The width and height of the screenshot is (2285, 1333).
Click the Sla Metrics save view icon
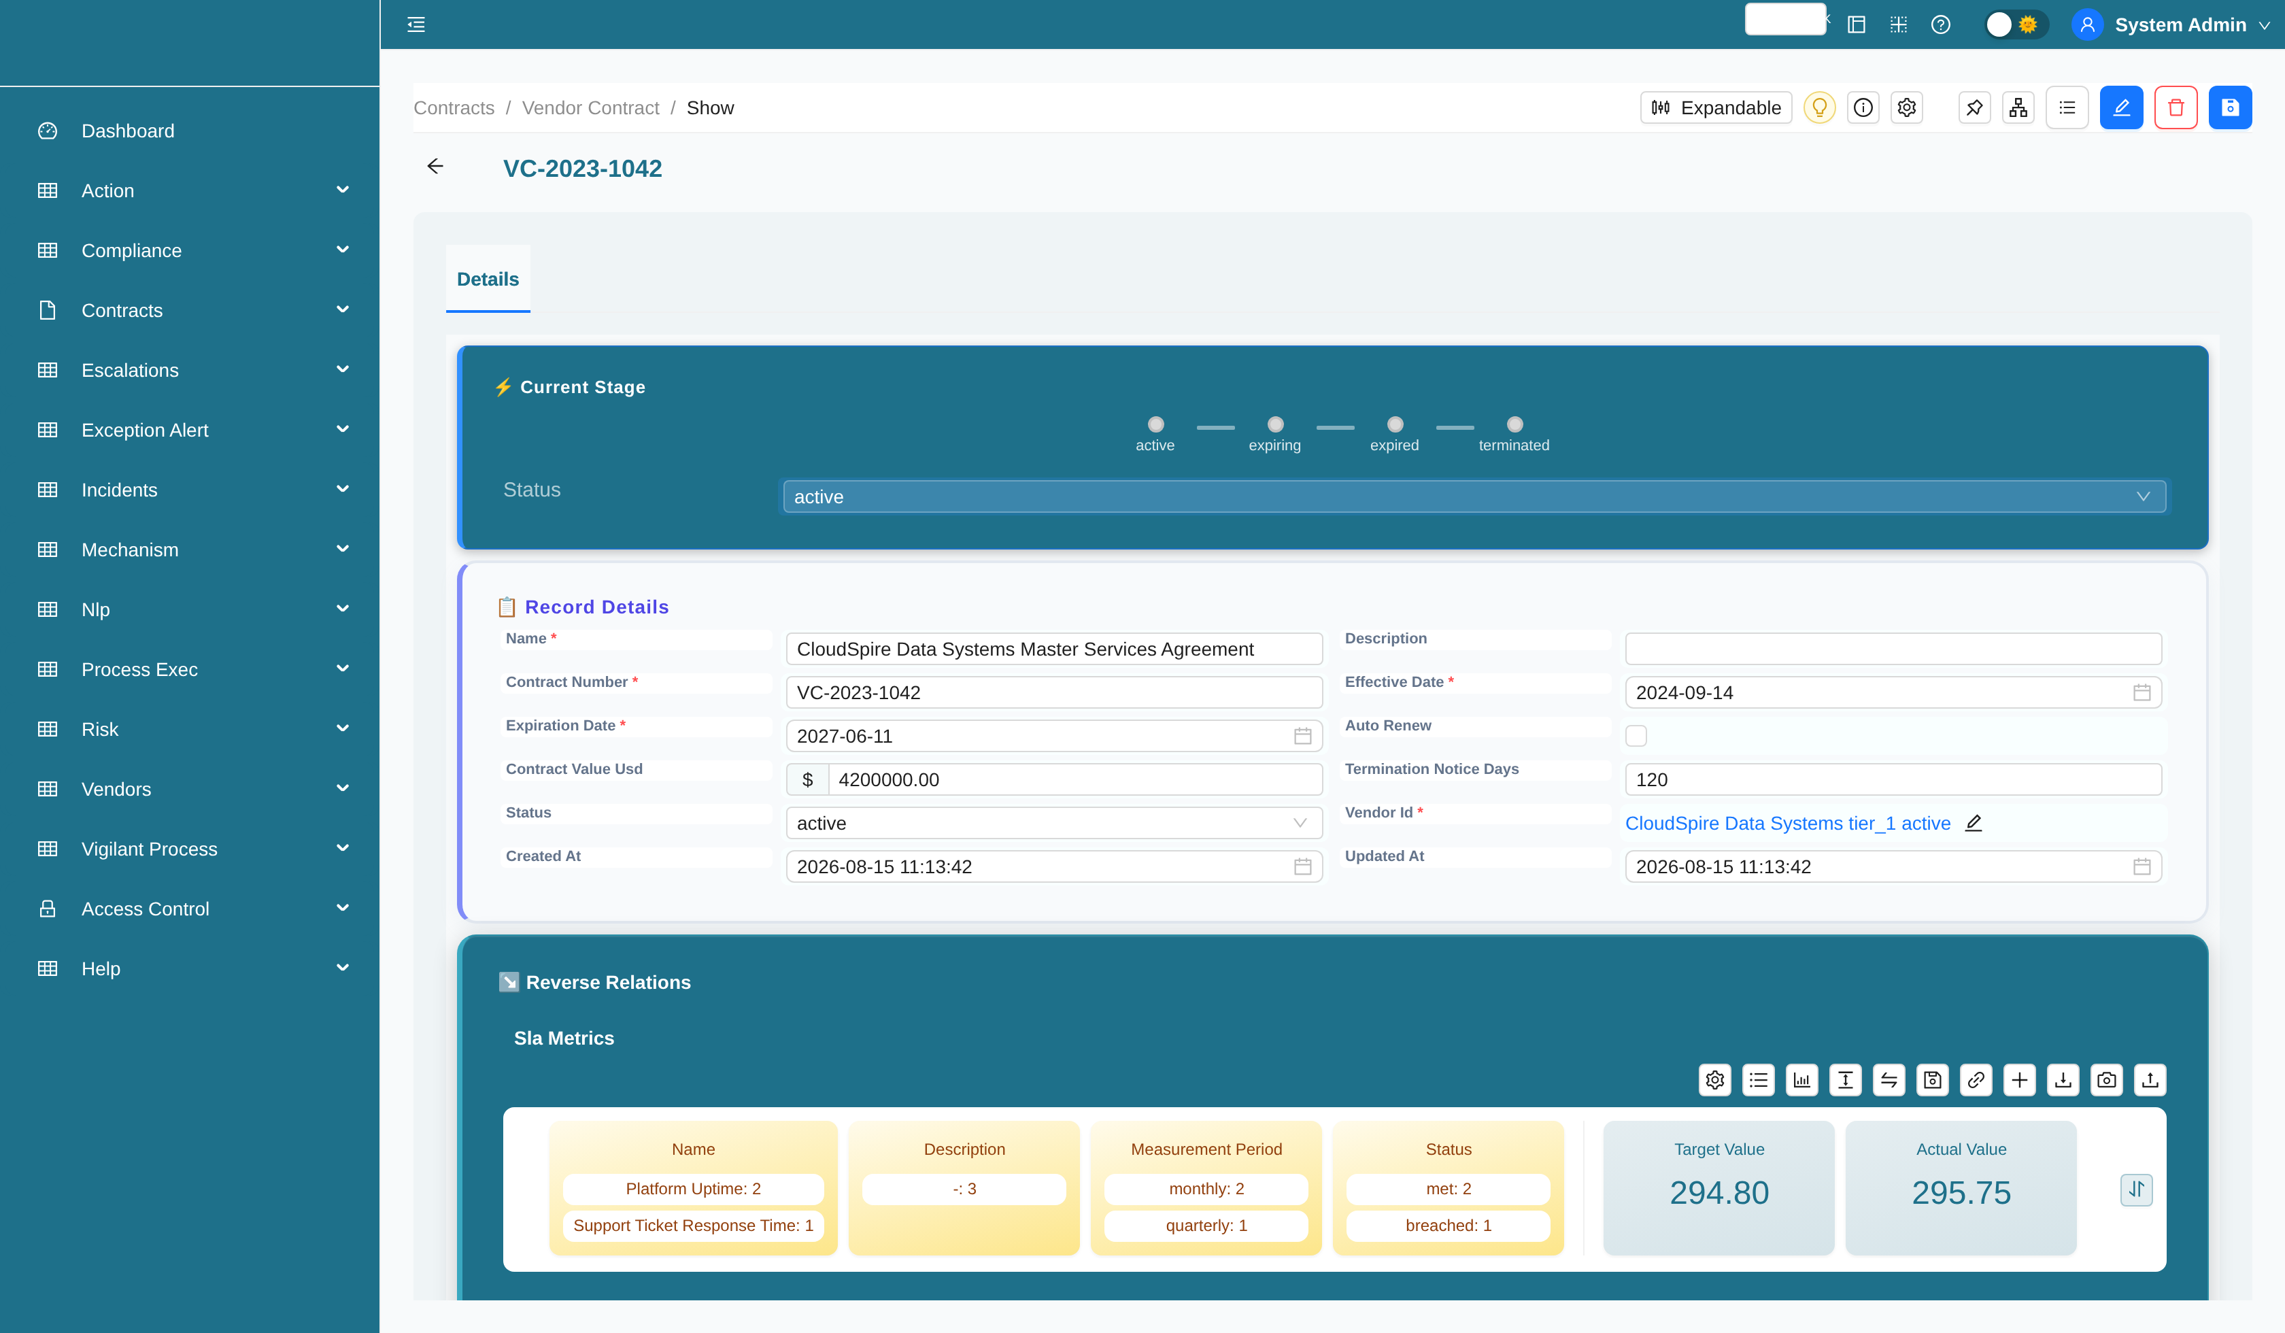click(x=1932, y=1080)
